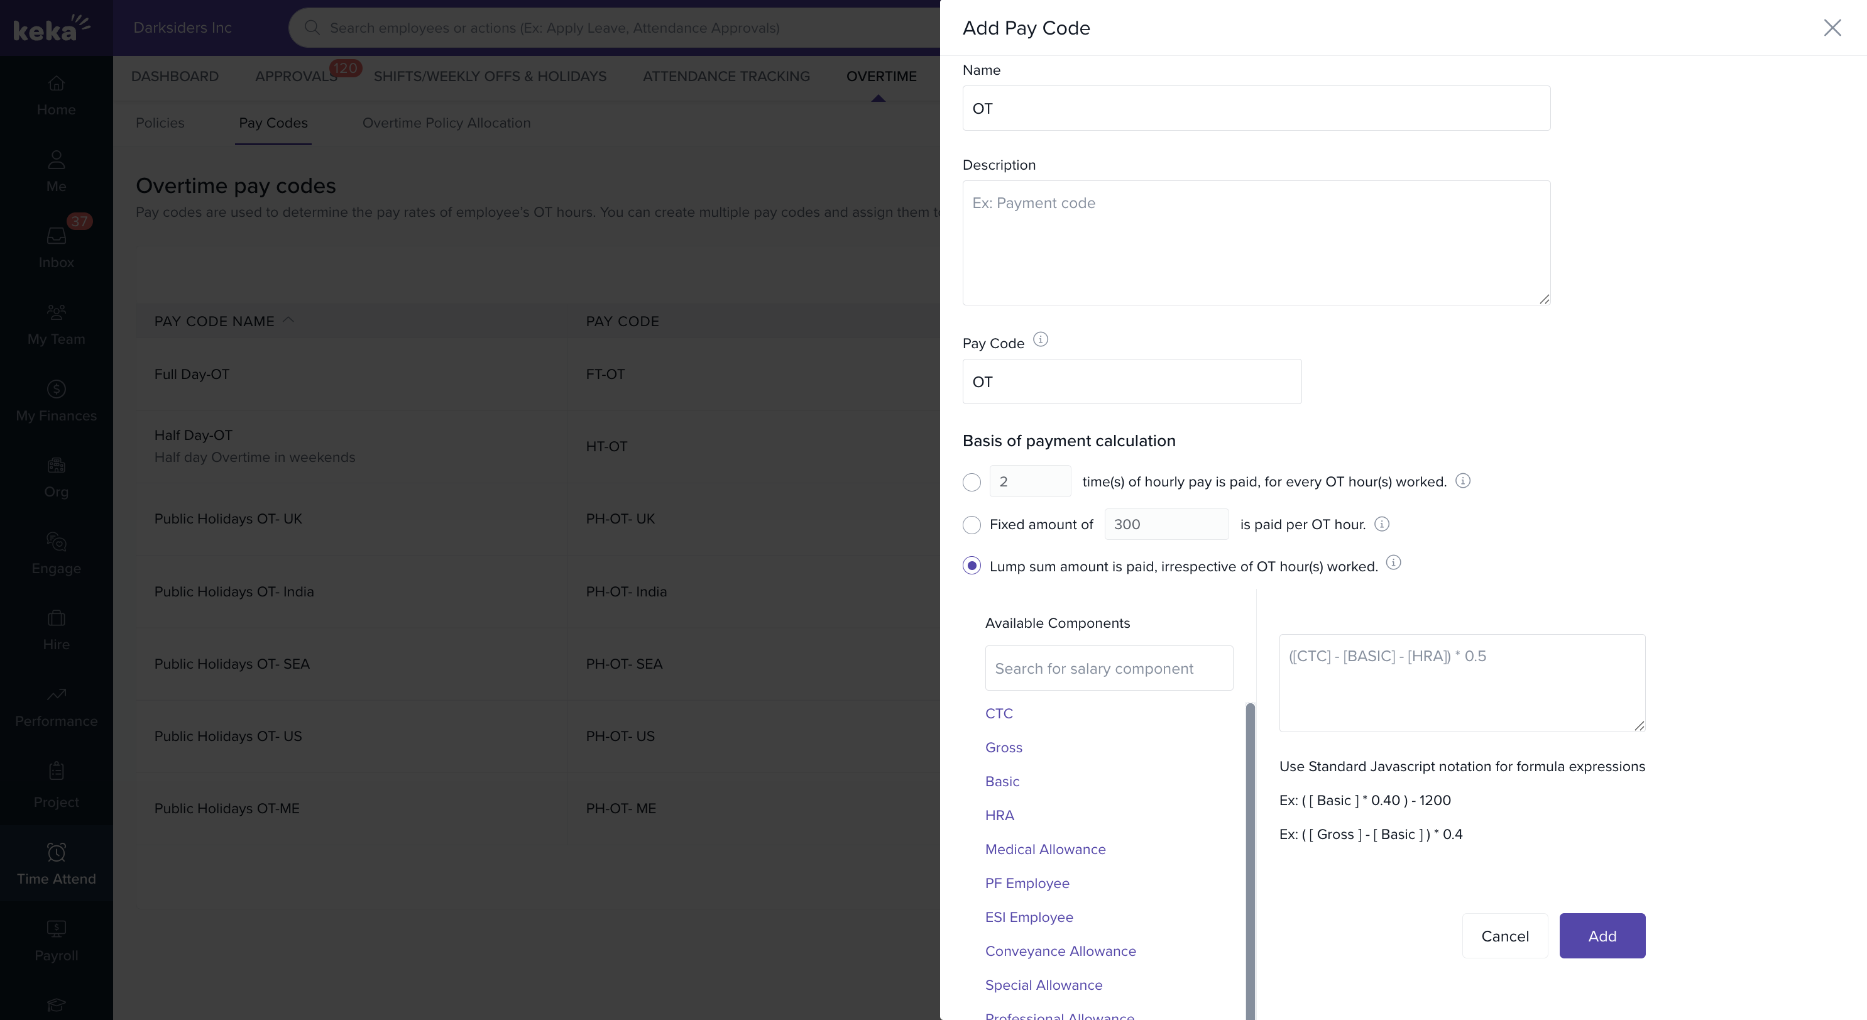Viewport: 1867px width, 1020px height.
Task: Open Inbox in the sidebar
Action: pyautogui.click(x=56, y=245)
